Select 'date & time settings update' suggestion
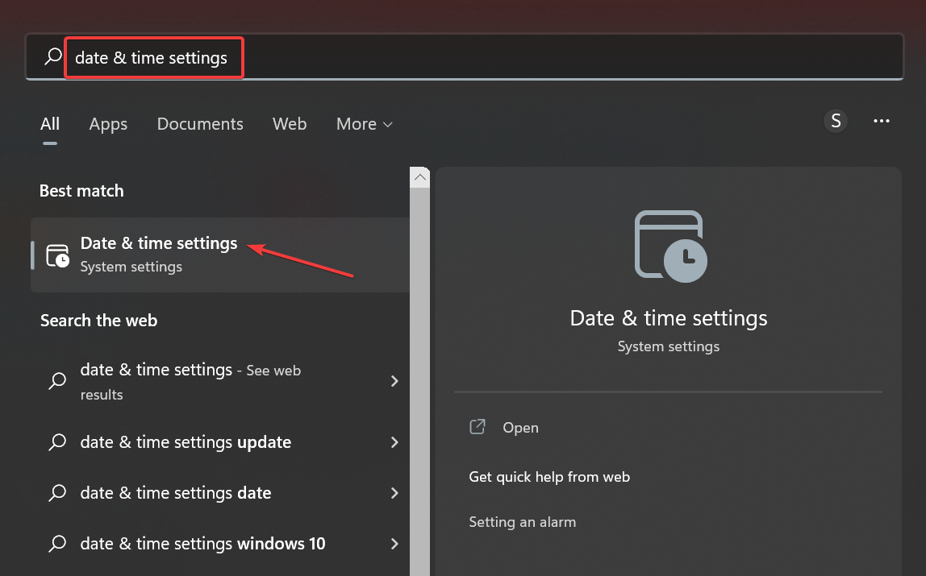 [220, 442]
